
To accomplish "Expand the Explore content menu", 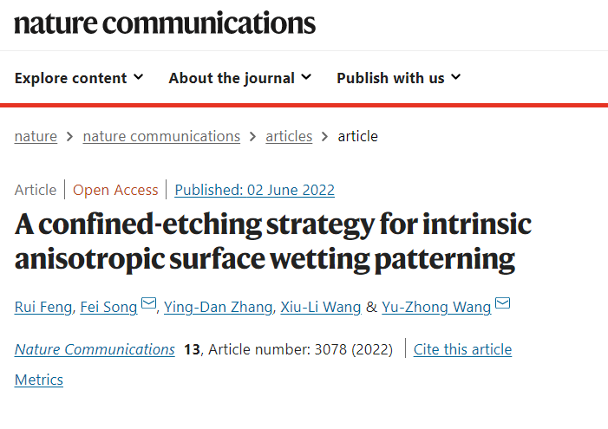I will pyautogui.click(x=79, y=78).
